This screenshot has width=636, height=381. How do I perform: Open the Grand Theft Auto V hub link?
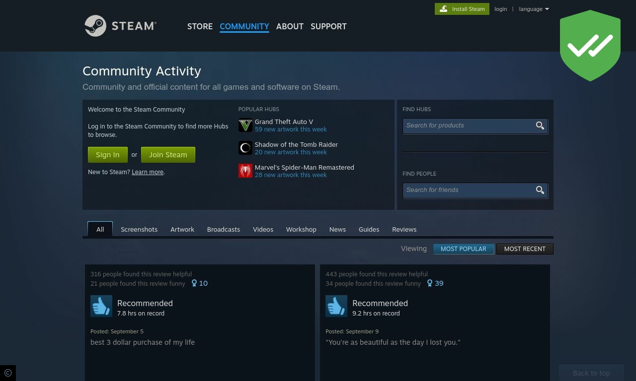pos(284,122)
